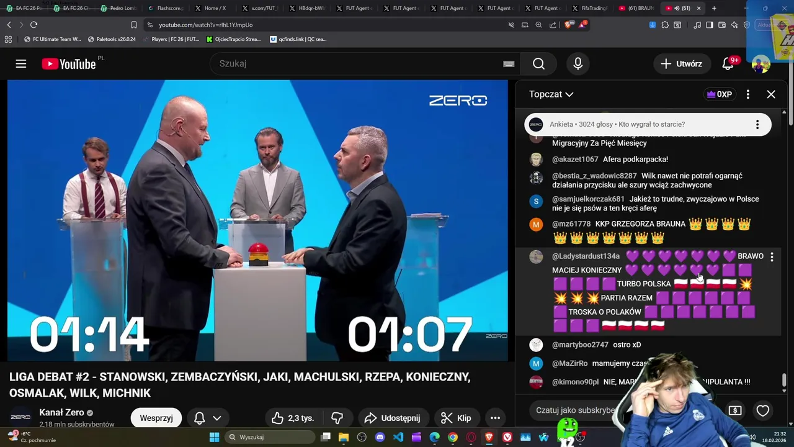Switch to the (61) BRAUN tab

pos(636,8)
